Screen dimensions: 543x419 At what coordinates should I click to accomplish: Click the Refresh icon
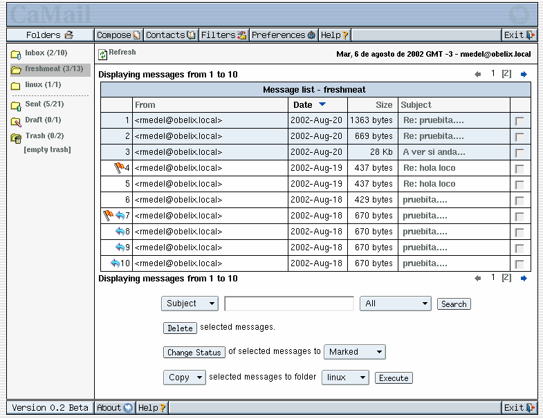103,54
